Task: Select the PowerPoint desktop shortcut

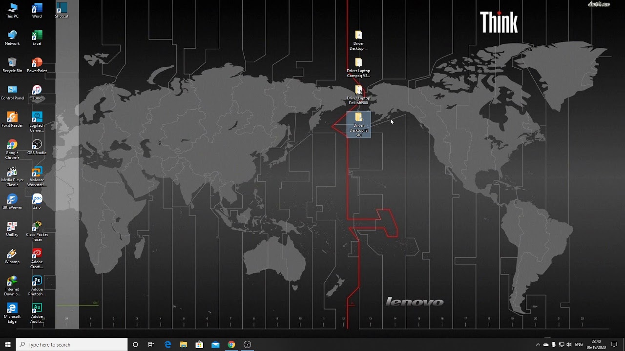Action: (x=37, y=65)
